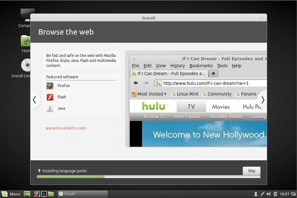297x198 pixels.
Task: Open the file manager from the taskbar
Action: (x=51, y=194)
